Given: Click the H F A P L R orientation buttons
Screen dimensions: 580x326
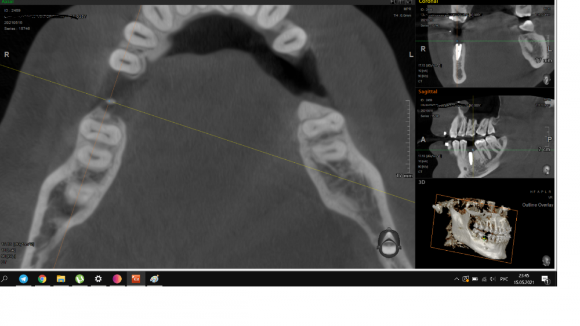Looking at the screenshot, I should 541,192.
